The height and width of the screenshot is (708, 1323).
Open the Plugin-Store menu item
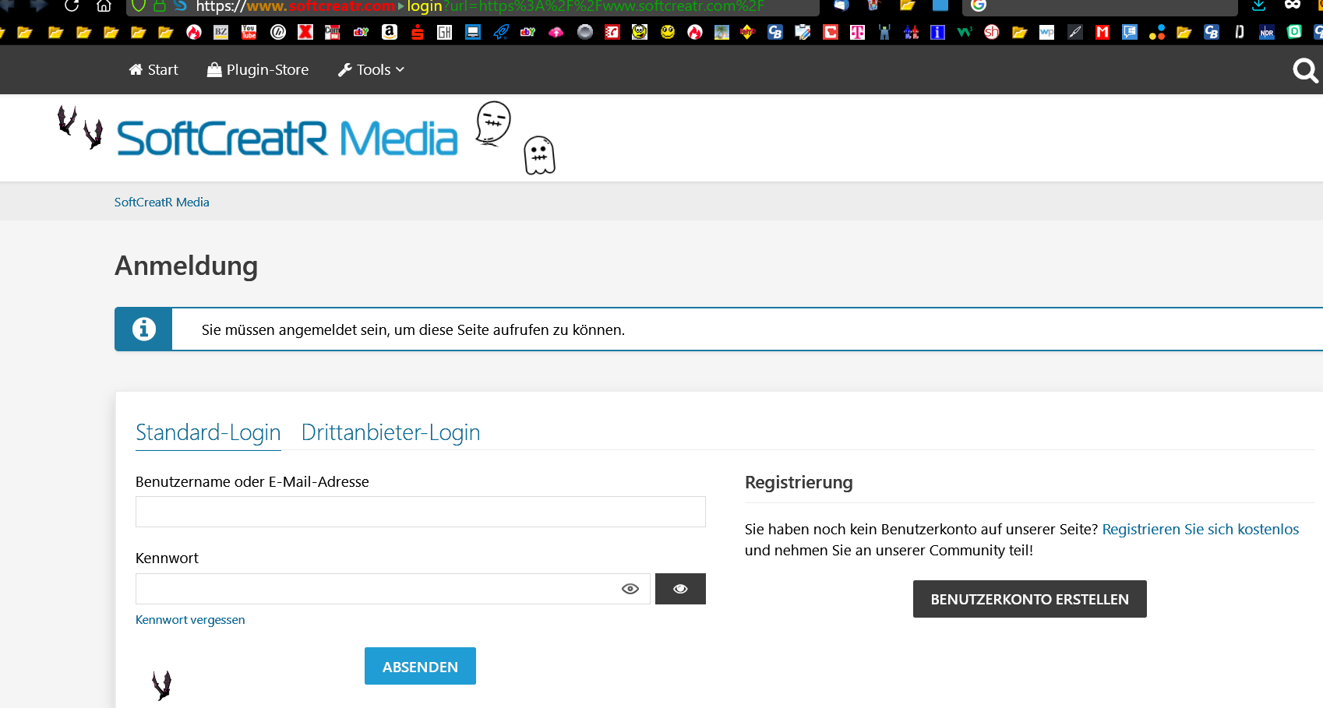[258, 70]
